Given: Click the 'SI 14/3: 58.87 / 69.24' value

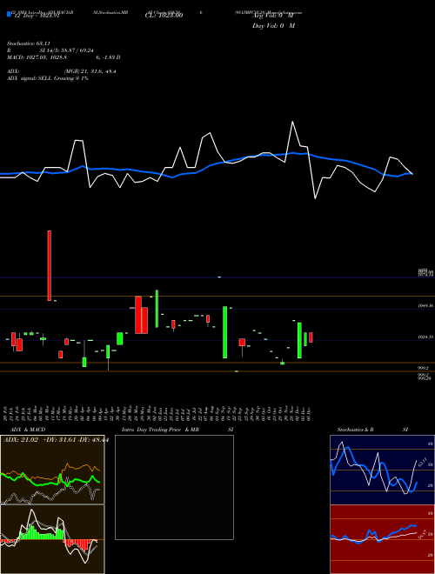Looking at the screenshot, I should click(x=68, y=50).
